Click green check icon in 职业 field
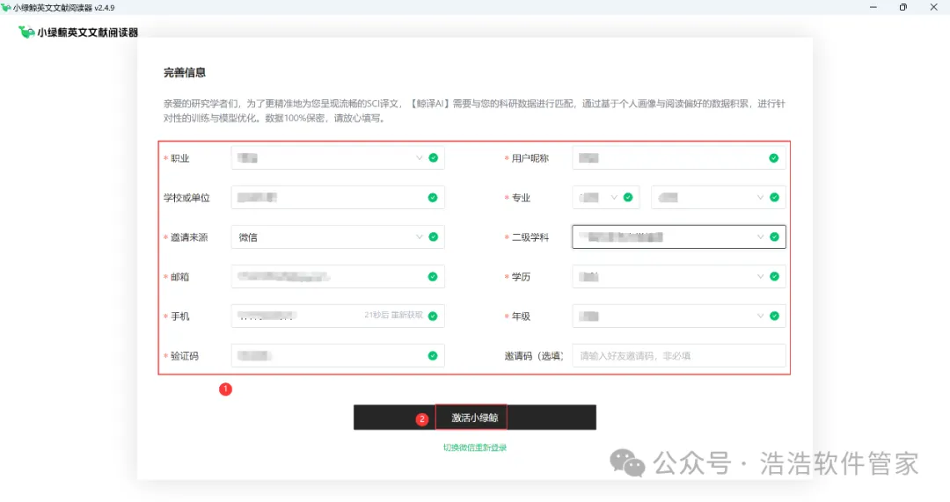This screenshot has height=502, width=950. pyautogui.click(x=433, y=157)
